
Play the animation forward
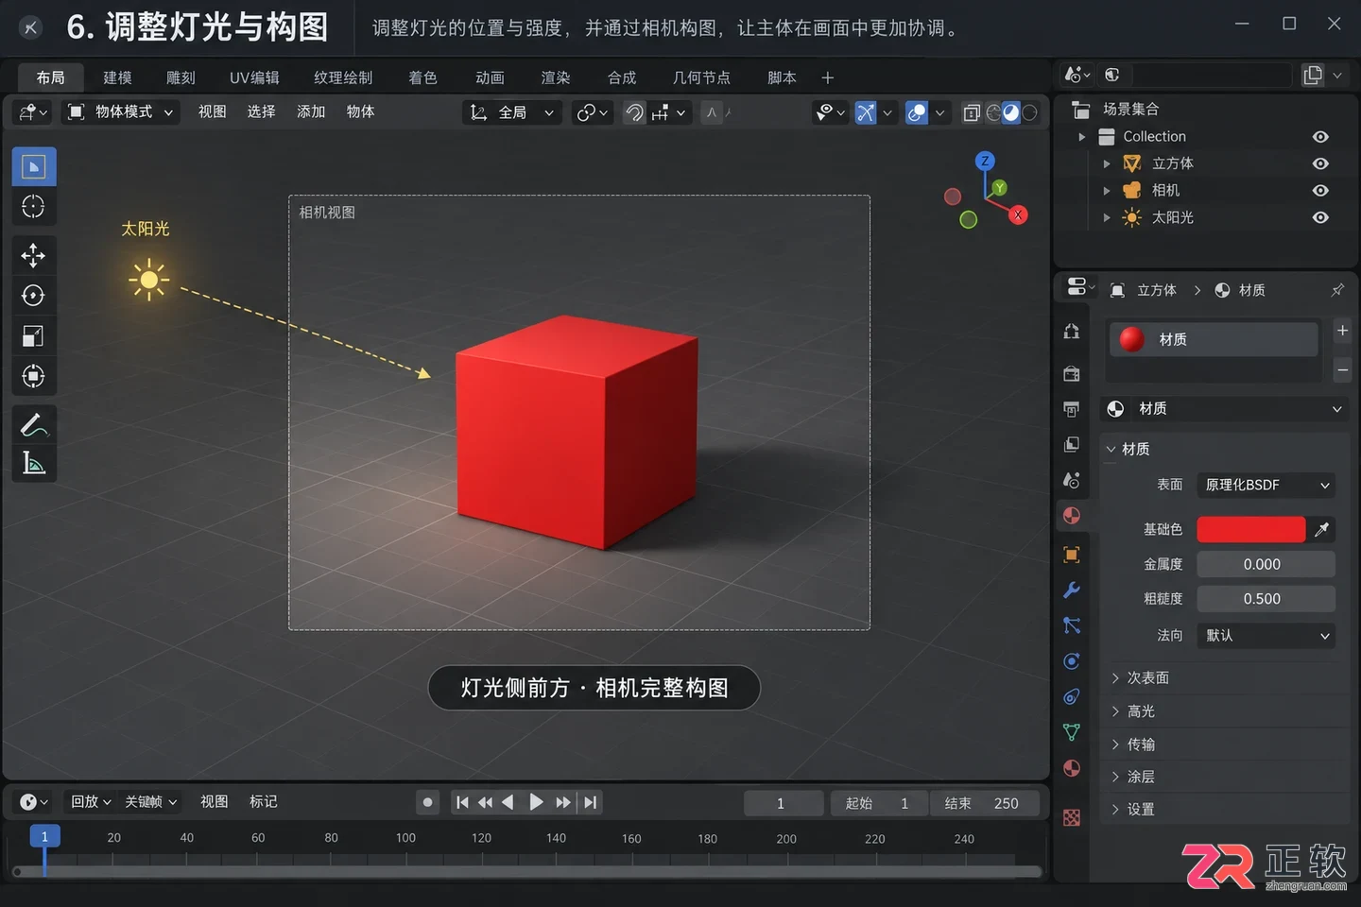pyautogui.click(x=536, y=802)
